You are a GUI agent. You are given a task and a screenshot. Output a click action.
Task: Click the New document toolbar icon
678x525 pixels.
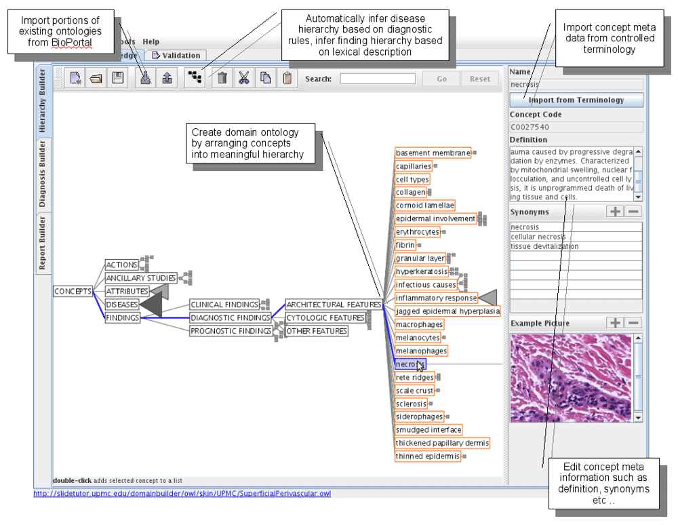75,78
